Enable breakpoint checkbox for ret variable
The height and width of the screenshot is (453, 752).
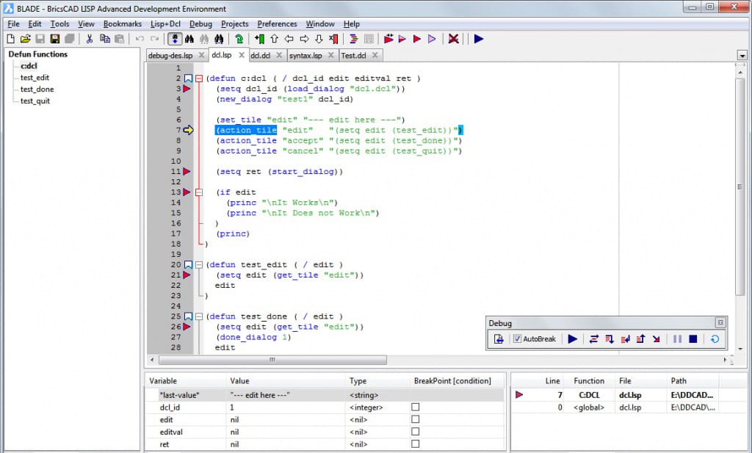point(416,444)
